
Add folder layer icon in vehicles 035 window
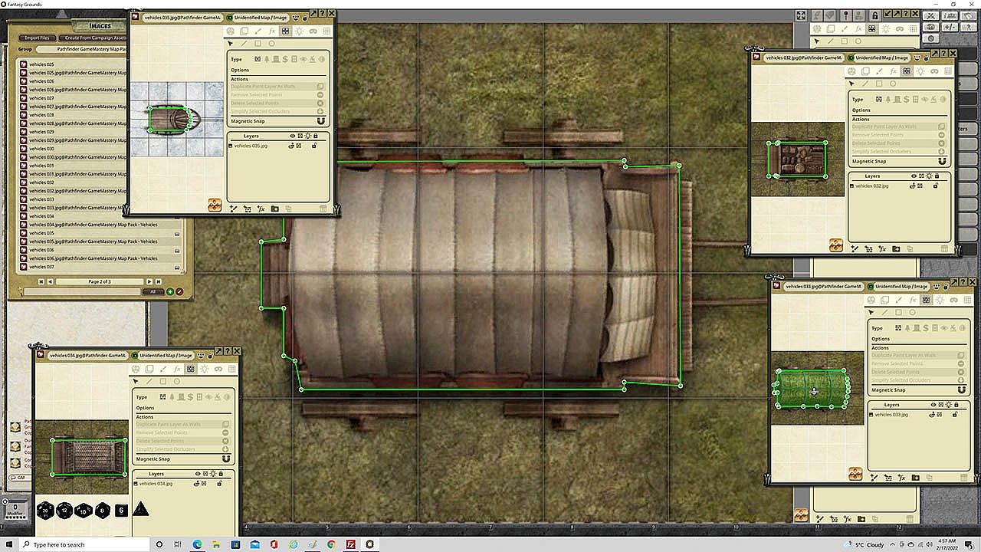point(275,209)
